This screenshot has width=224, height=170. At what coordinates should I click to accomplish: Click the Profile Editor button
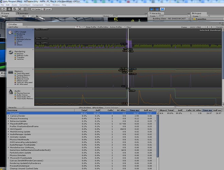pyautogui.click(x=103, y=27)
